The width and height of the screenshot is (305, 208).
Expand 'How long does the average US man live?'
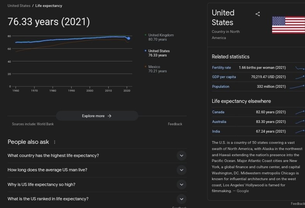click(181, 170)
